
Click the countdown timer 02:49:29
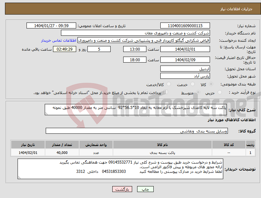pyautogui.click(x=65, y=49)
